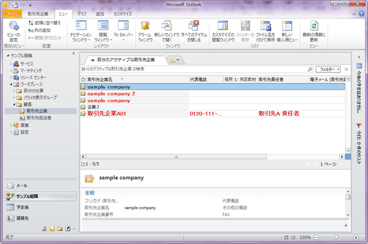This screenshot has width=368, height=244.
Task: Click ファイル名を付けて保存
Action: click(265, 32)
